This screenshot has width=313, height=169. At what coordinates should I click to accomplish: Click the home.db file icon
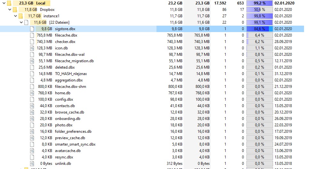pos(32,93)
